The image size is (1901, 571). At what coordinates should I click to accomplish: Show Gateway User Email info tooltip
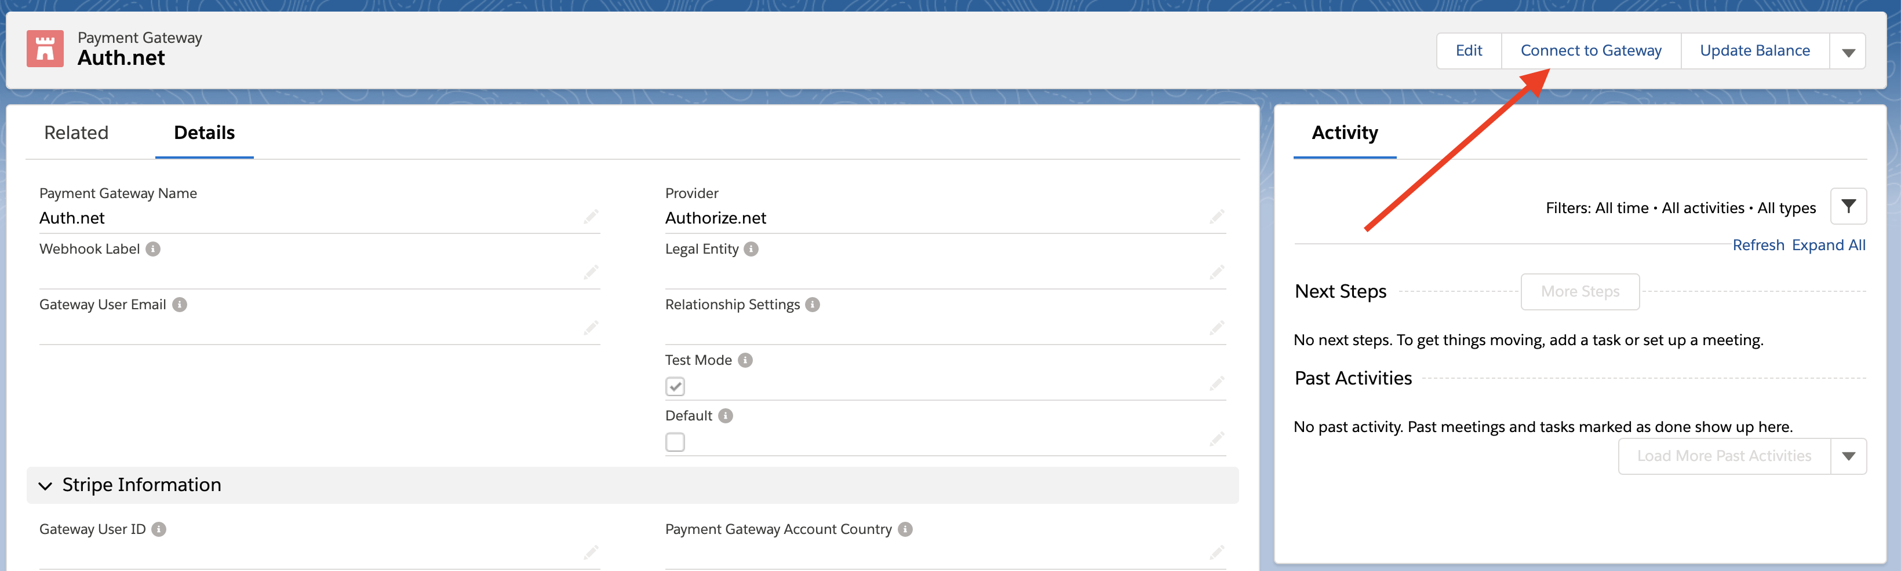click(x=179, y=305)
